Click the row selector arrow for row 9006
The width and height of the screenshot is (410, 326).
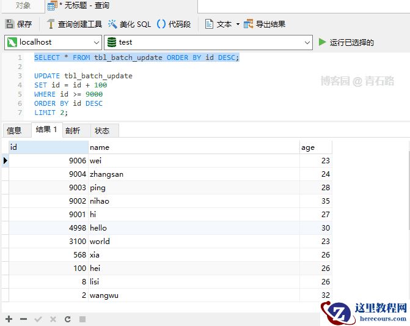pyautogui.click(x=5, y=161)
